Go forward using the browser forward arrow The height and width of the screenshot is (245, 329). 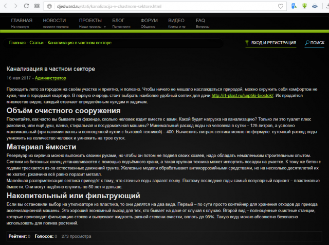click(x=16, y=6)
